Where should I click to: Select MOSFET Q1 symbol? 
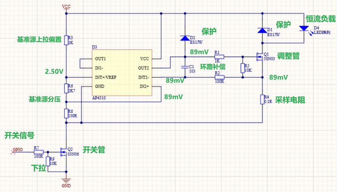pyautogui.click(x=260, y=57)
